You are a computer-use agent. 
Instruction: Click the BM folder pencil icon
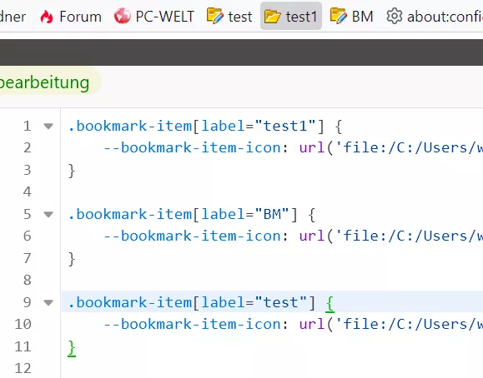tap(338, 16)
